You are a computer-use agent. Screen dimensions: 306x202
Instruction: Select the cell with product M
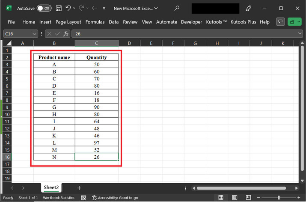[54, 150]
